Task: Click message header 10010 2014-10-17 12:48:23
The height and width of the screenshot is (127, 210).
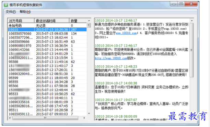Action: coord(116,66)
